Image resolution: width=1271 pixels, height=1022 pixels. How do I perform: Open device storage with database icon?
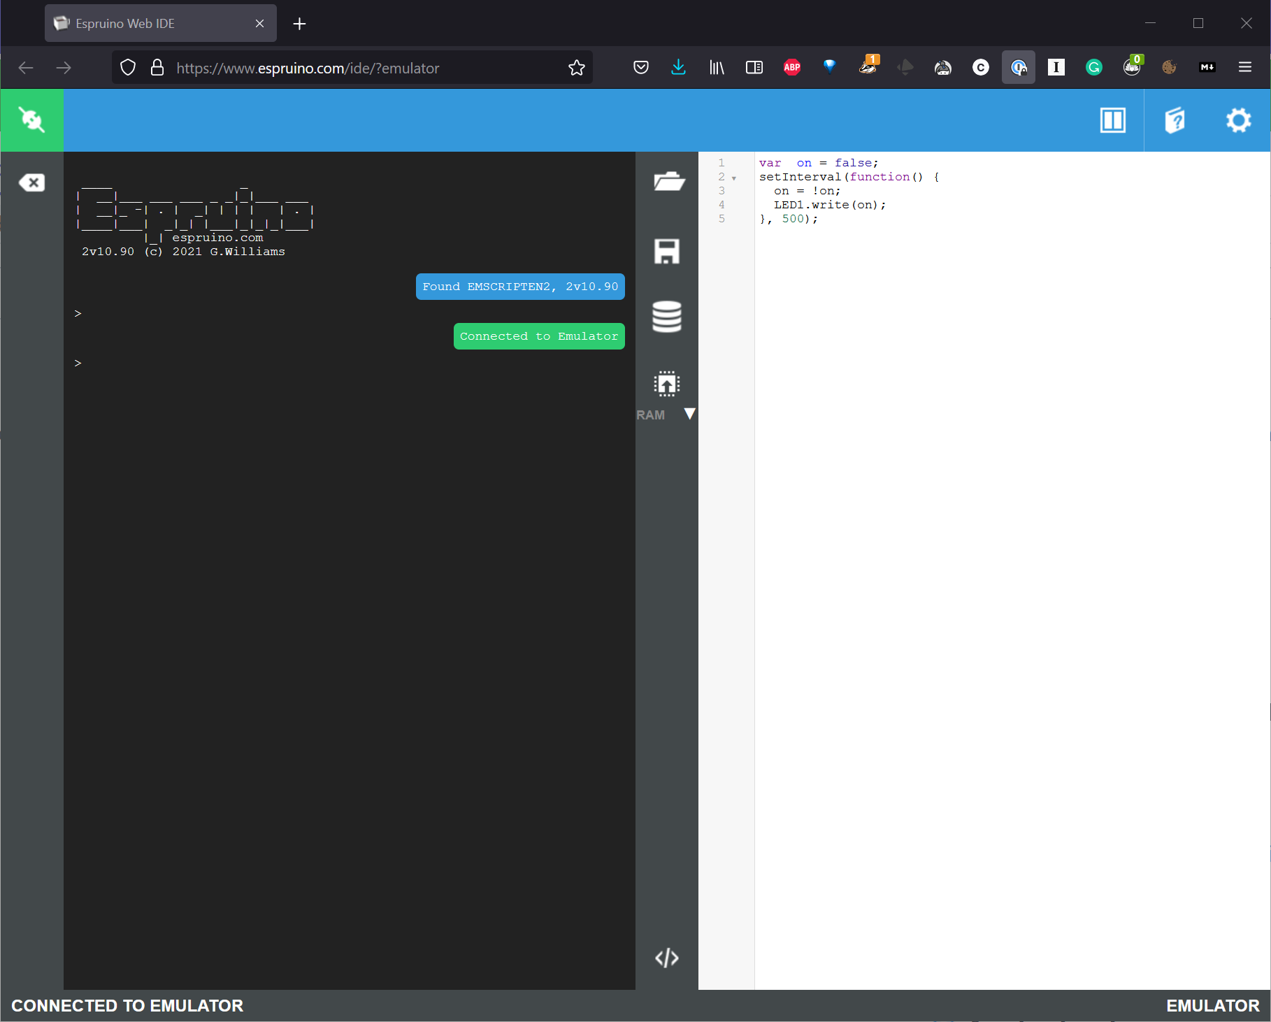[666, 317]
